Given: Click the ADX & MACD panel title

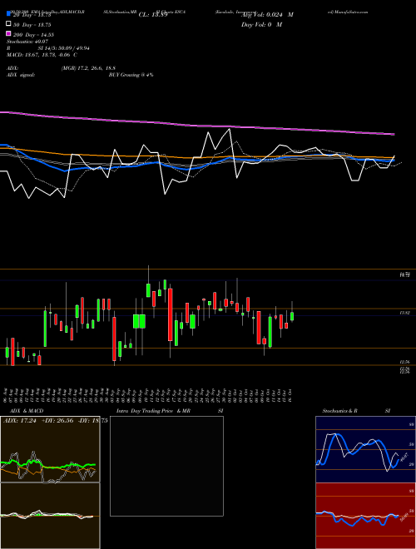Looking at the screenshot, I should 27,411.
